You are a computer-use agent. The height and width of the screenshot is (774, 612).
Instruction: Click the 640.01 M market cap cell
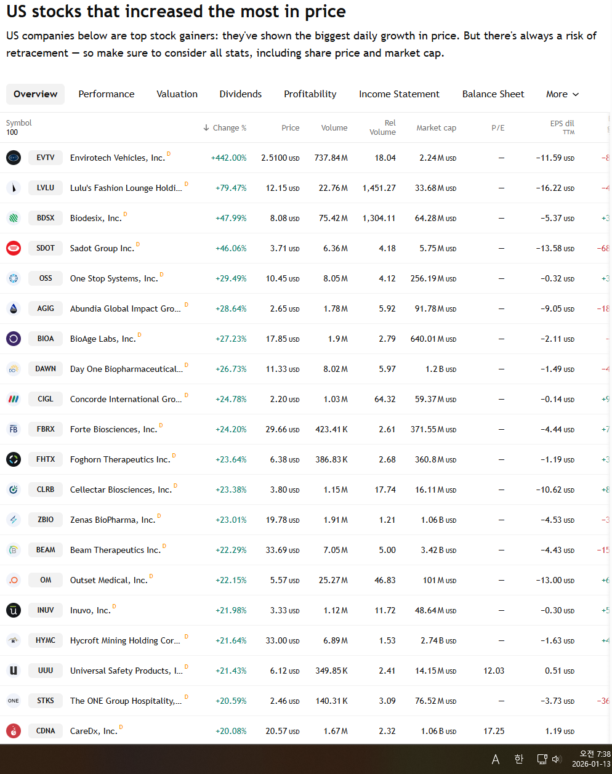tap(433, 339)
